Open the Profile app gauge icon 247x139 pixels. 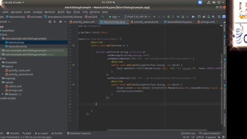click(x=178, y=17)
